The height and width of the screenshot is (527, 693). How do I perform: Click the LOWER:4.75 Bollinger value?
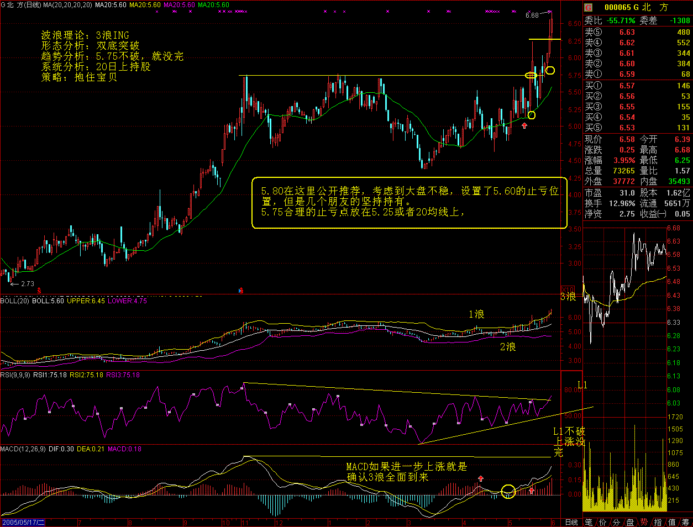(128, 301)
